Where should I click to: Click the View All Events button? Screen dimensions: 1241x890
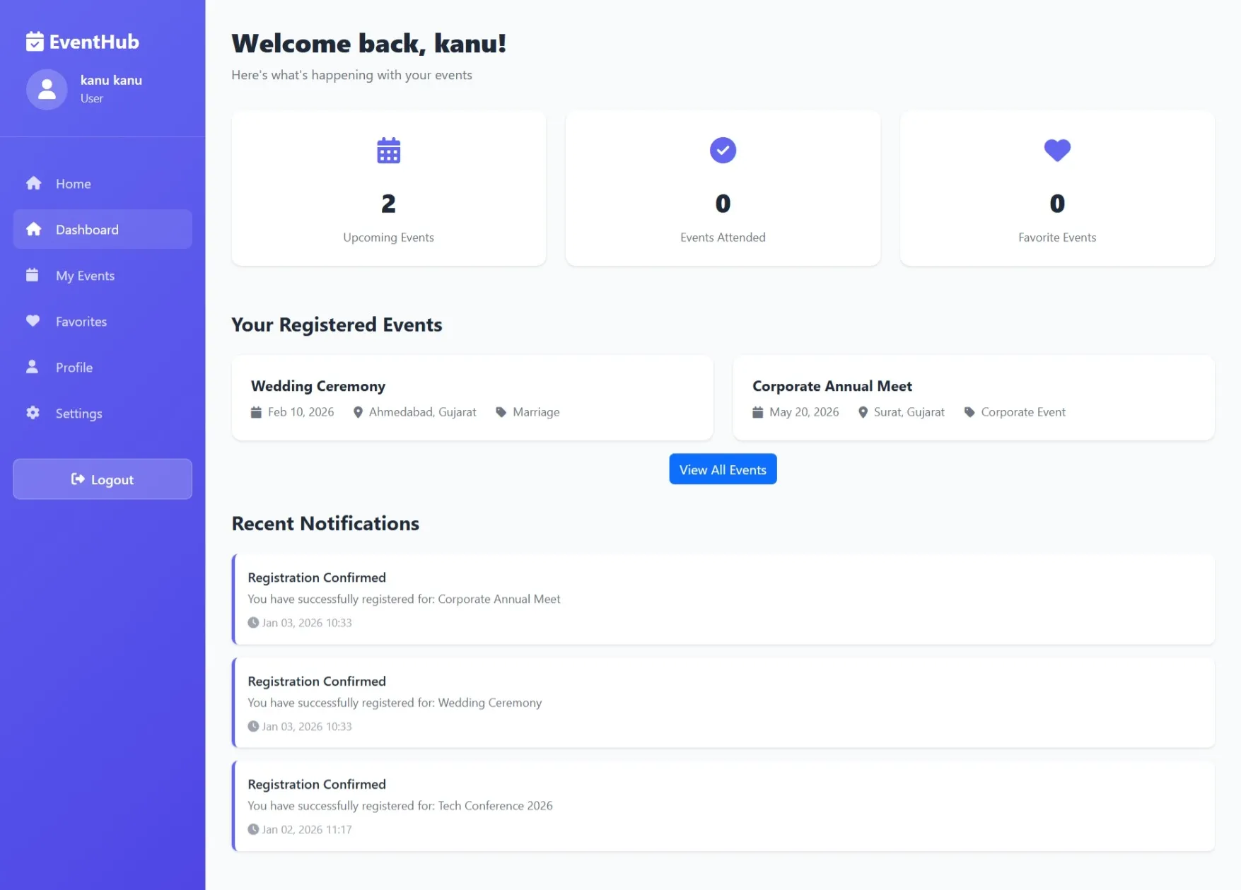pos(722,469)
